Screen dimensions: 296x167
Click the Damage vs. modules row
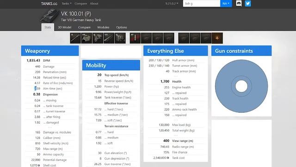[50, 132]
